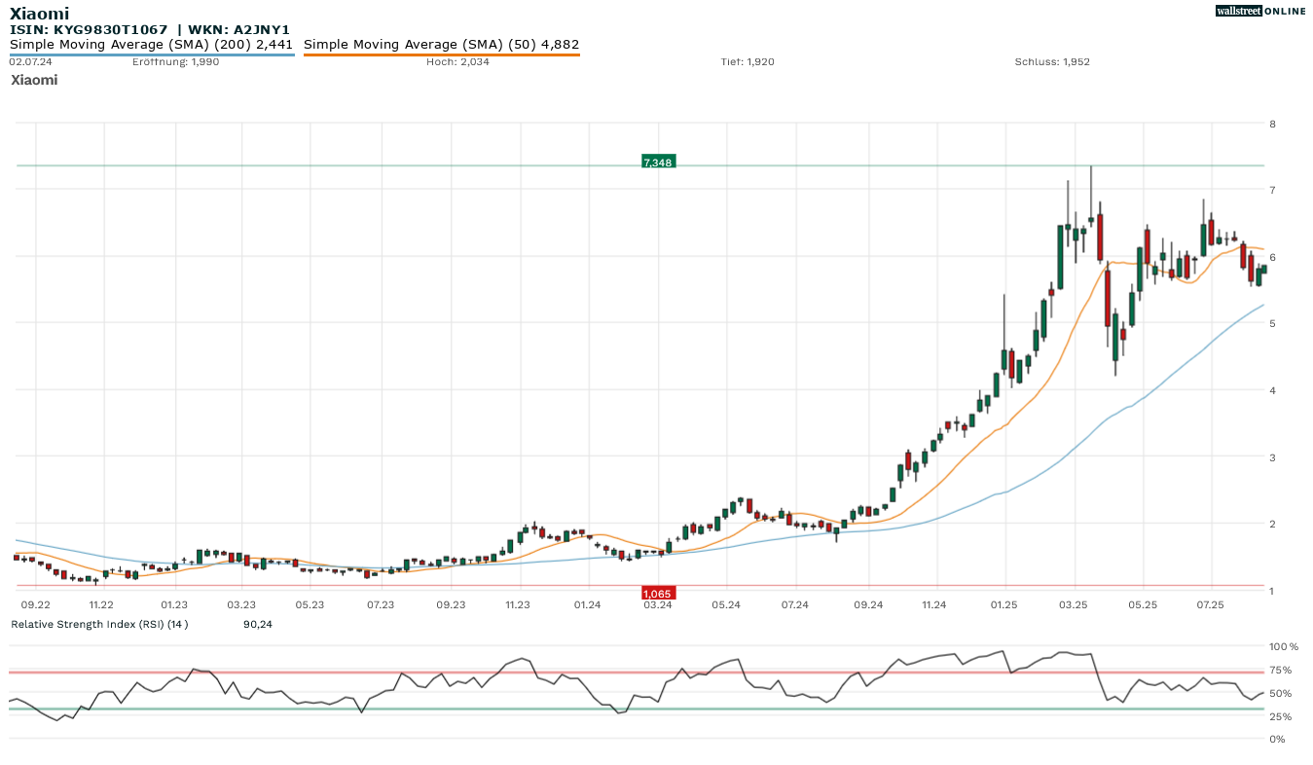This screenshot has height=765, width=1313.
Task: Click the price axis label 1
Action: tap(1272, 591)
